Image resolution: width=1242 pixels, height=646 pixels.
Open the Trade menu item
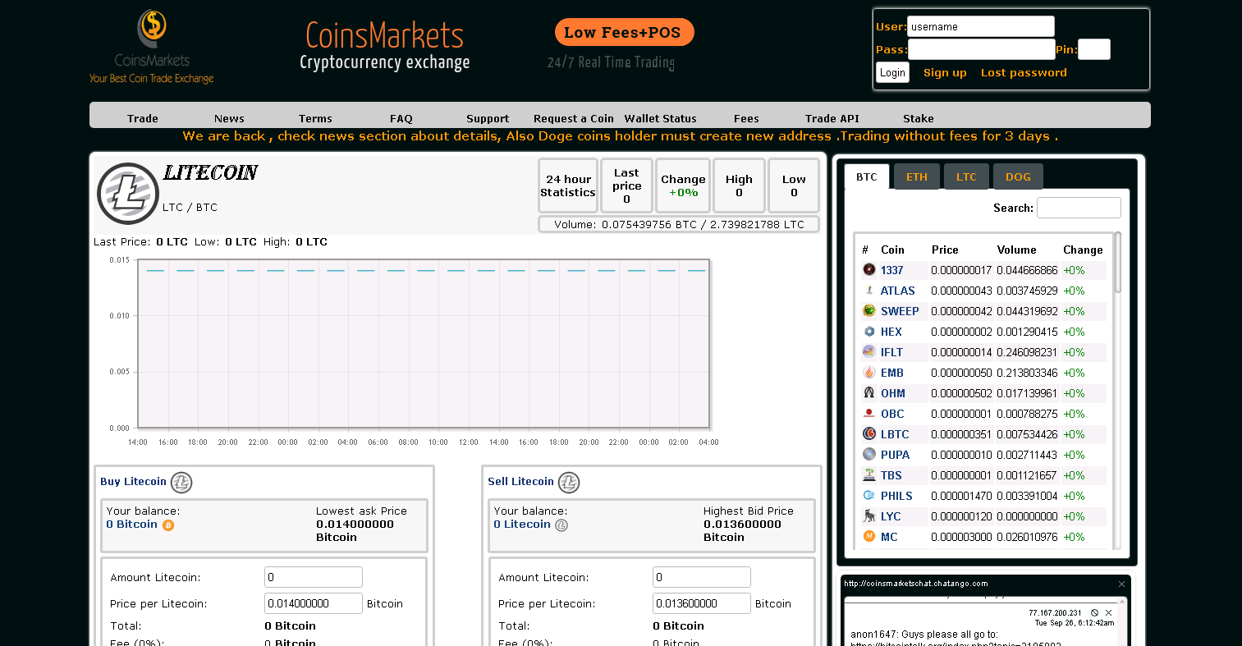(x=143, y=118)
